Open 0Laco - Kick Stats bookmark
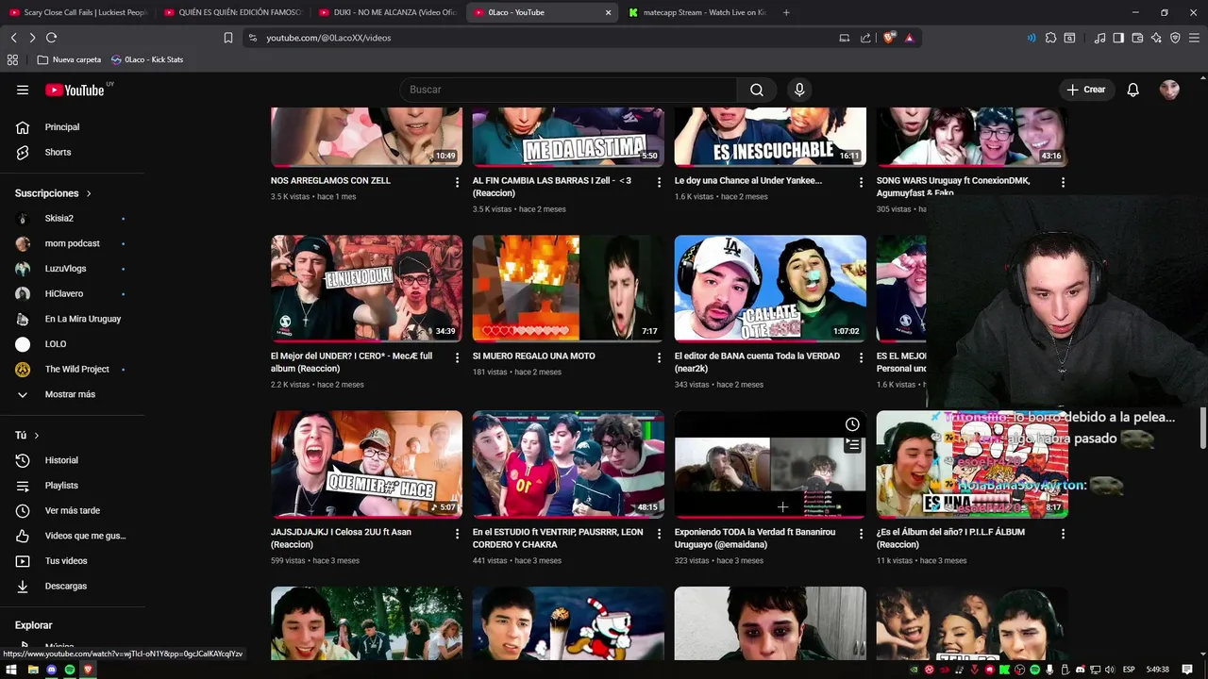Viewport: 1208px width, 679px height. tap(146, 59)
